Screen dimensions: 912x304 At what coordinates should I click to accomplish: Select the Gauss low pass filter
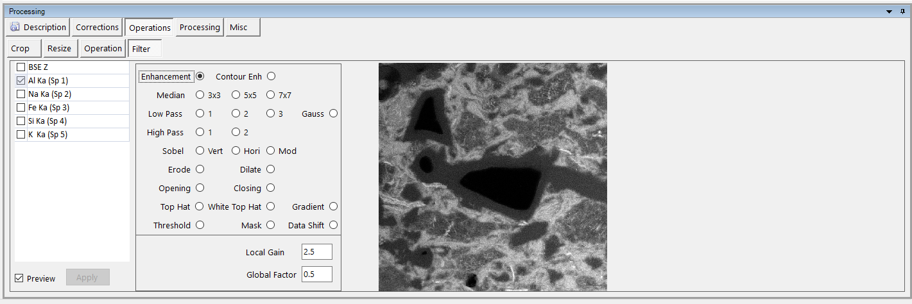[x=333, y=114]
